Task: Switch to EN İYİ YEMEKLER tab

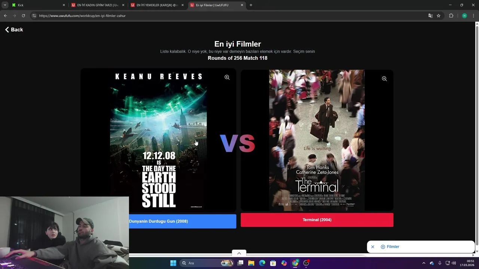Action: pyautogui.click(x=157, y=5)
